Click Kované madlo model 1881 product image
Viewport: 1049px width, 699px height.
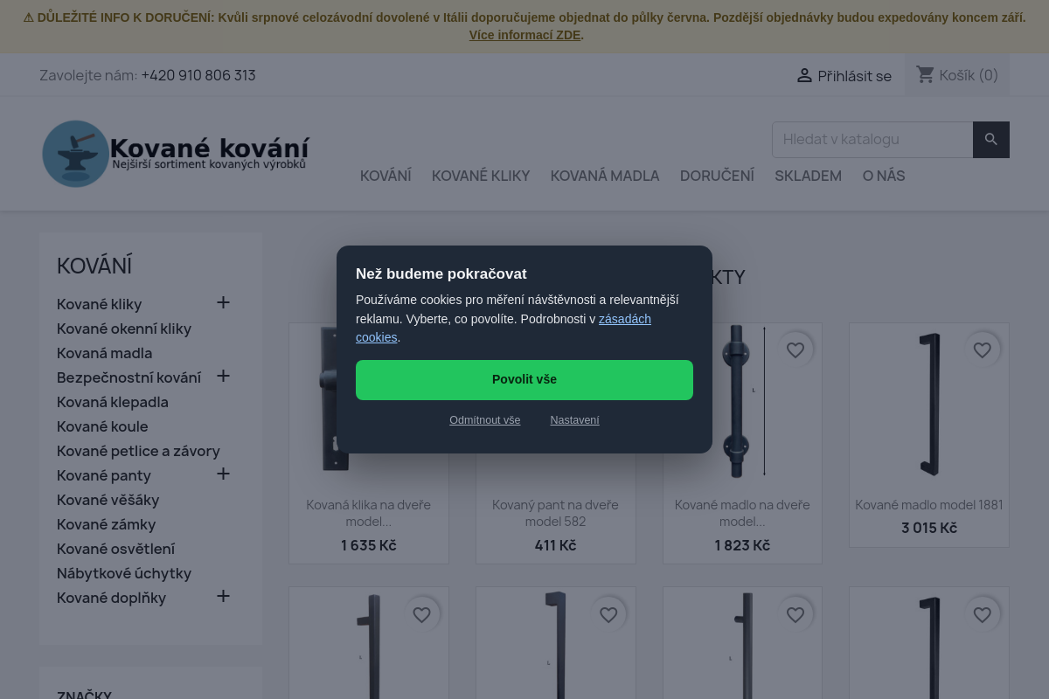coord(929,405)
